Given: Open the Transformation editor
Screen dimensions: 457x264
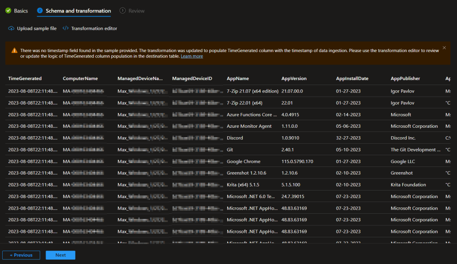Looking at the screenshot, I should tap(94, 28).
